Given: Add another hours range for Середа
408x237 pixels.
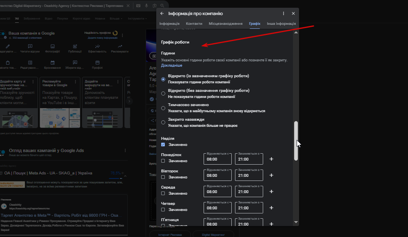Looking at the screenshot, I should (x=271, y=191).
